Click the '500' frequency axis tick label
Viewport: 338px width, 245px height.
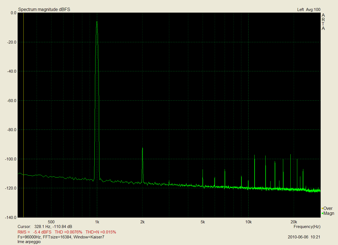pos(51,222)
